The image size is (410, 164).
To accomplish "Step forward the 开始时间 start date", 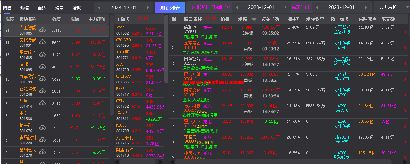I will tap(286, 8).
